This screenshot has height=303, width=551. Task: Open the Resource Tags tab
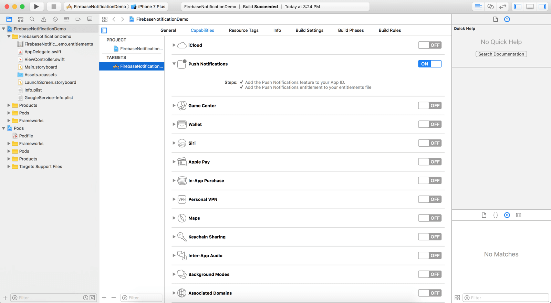click(244, 30)
